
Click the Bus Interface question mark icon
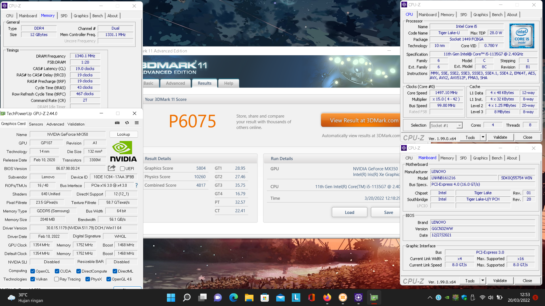pos(137,185)
